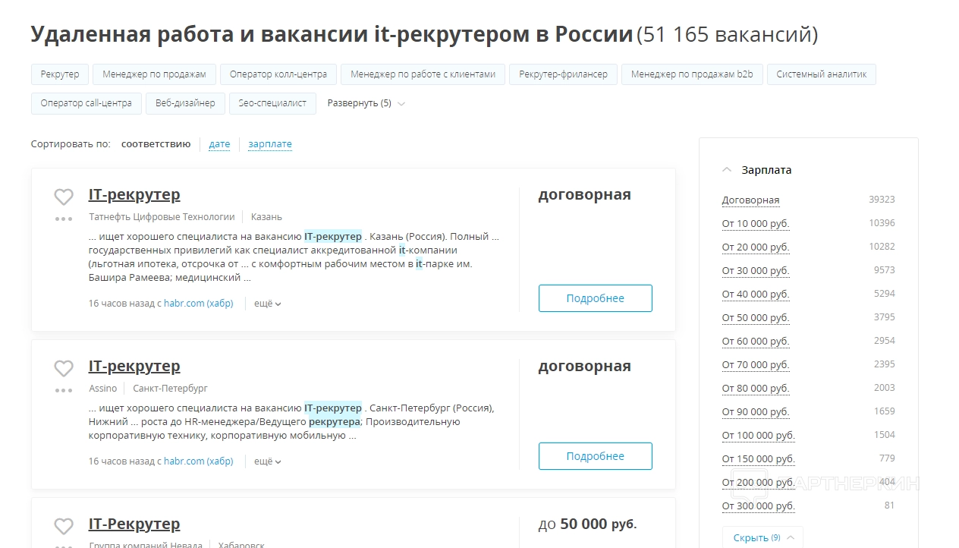Click heart icon on Assino vacancy
The height and width of the screenshot is (548, 959).
click(x=64, y=368)
